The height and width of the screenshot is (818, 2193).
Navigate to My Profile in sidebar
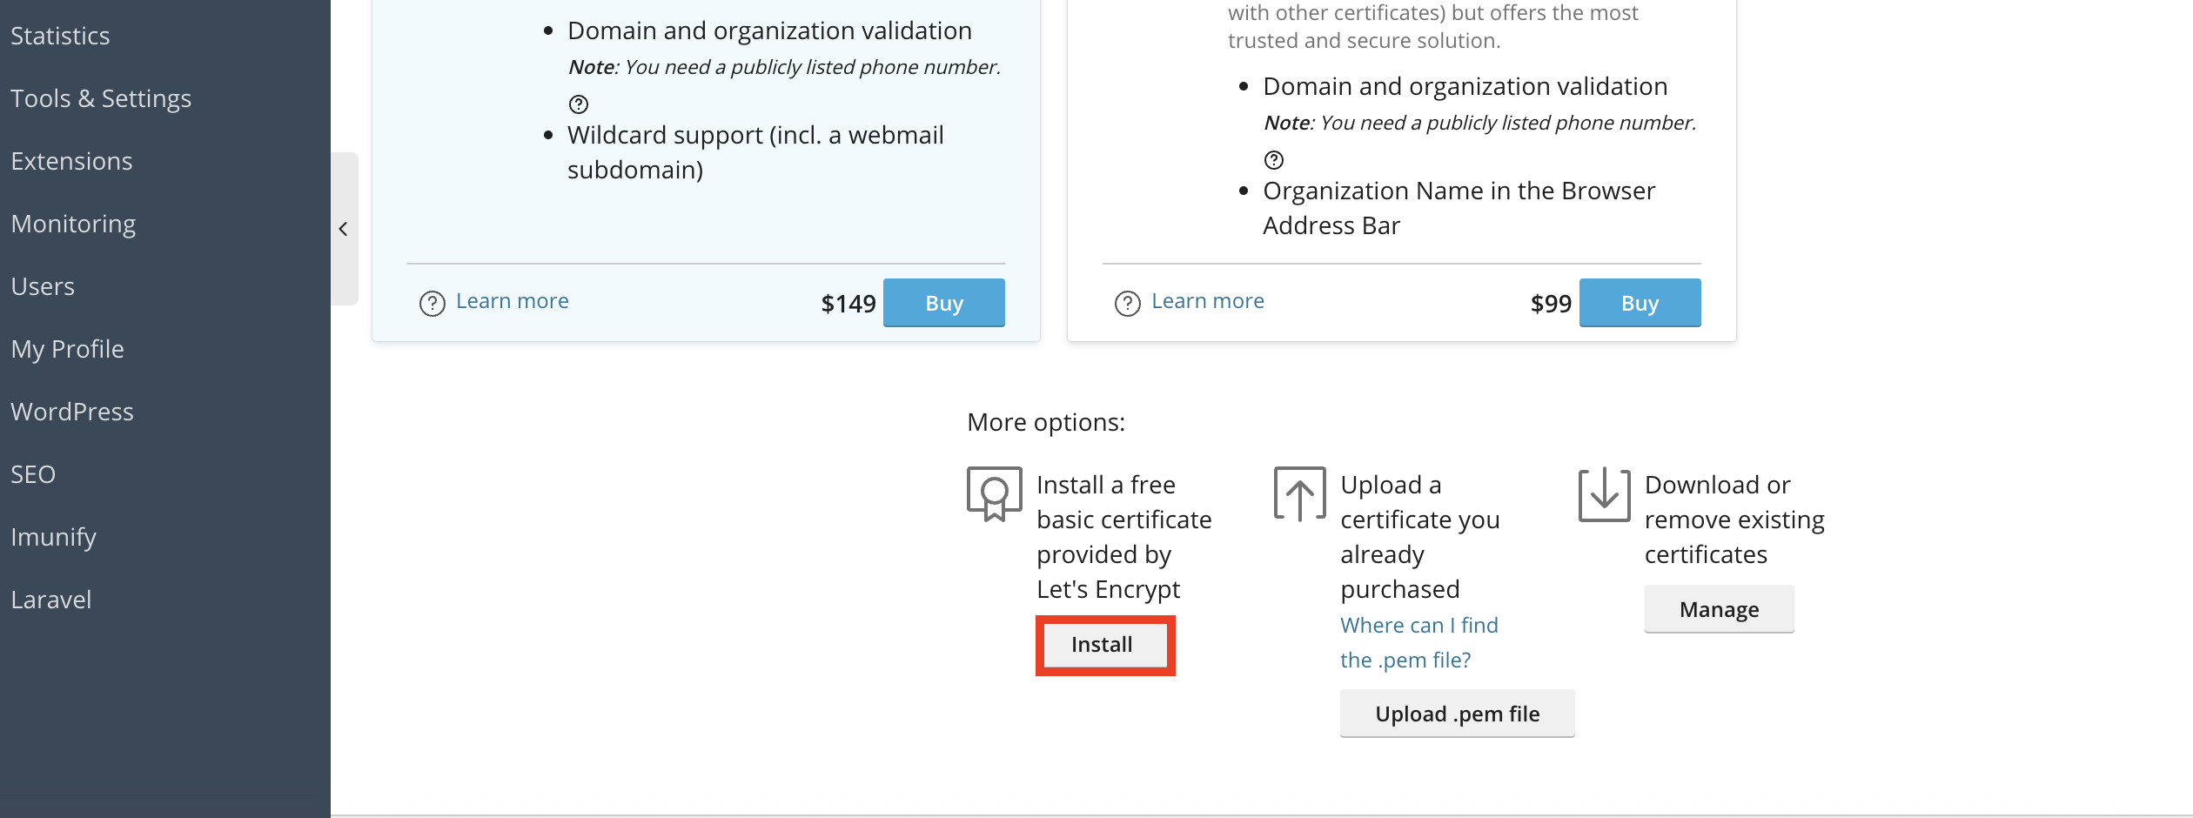click(68, 349)
